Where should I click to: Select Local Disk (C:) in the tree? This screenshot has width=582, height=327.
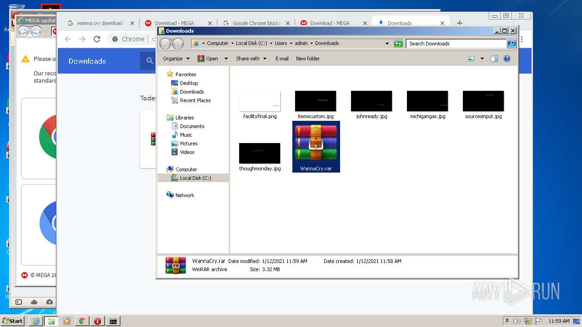pos(195,178)
